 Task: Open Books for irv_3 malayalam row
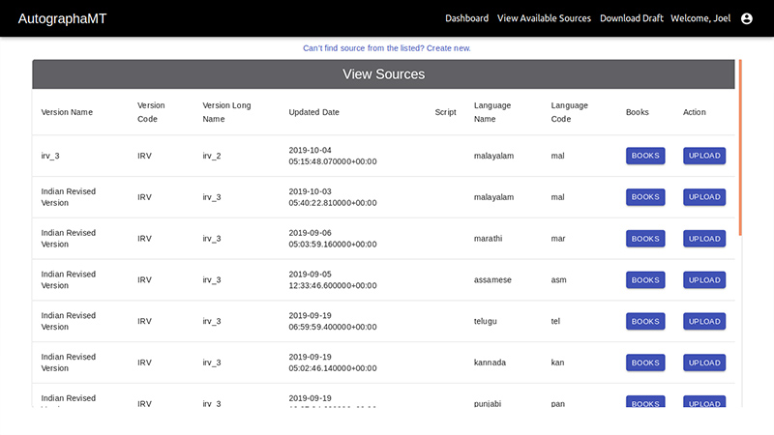tap(645, 156)
